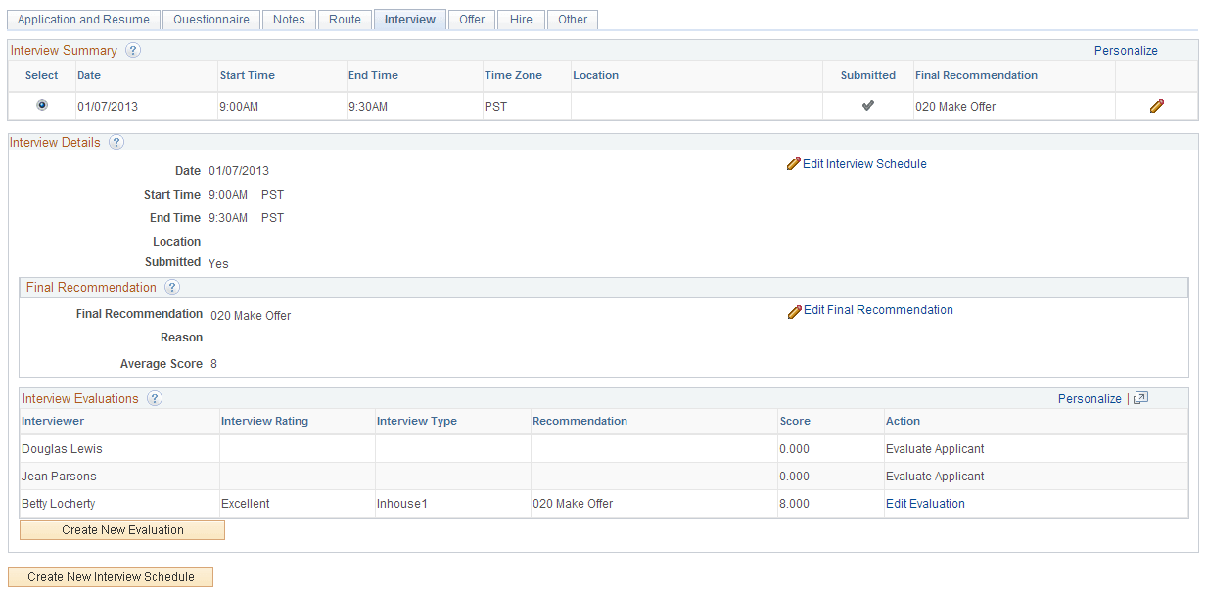Switch to the Offer tab

[471, 19]
